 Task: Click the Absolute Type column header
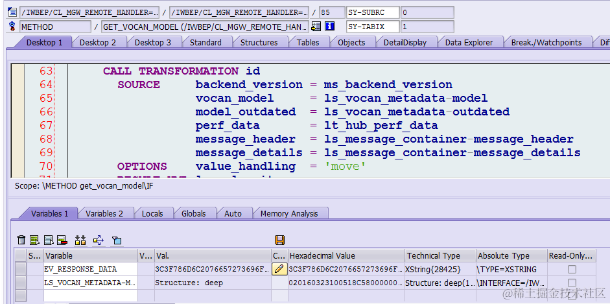pos(511,256)
